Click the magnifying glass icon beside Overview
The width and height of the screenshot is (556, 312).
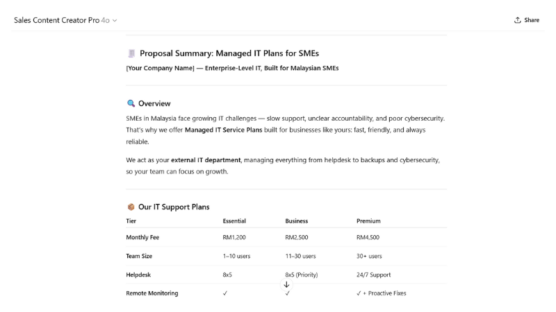[x=131, y=103]
